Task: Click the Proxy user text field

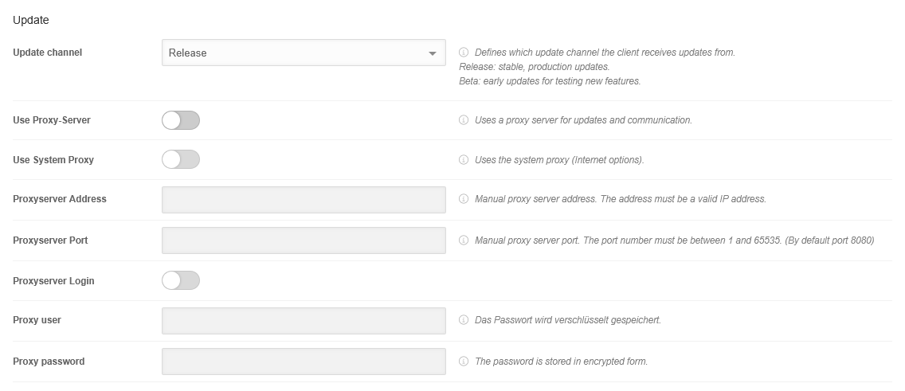Action: coord(304,321)
